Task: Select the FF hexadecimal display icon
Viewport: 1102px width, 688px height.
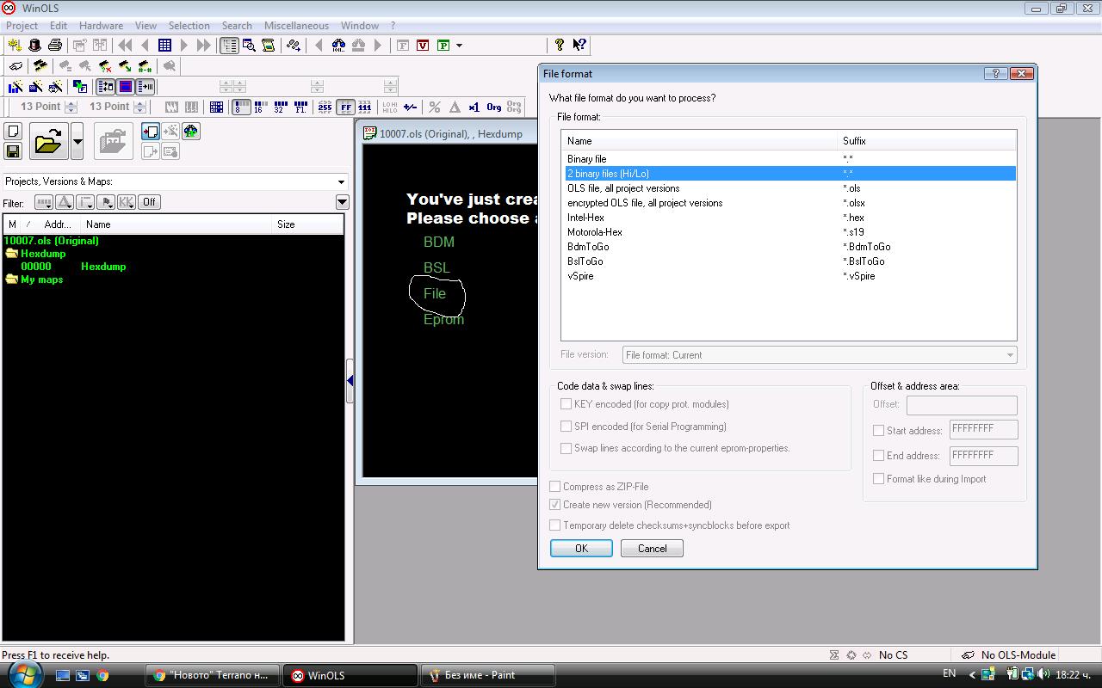Action: point(345,107)
